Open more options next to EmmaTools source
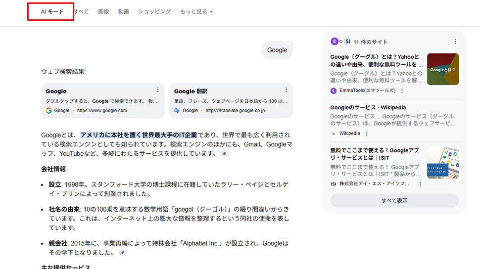 (402, 90)
